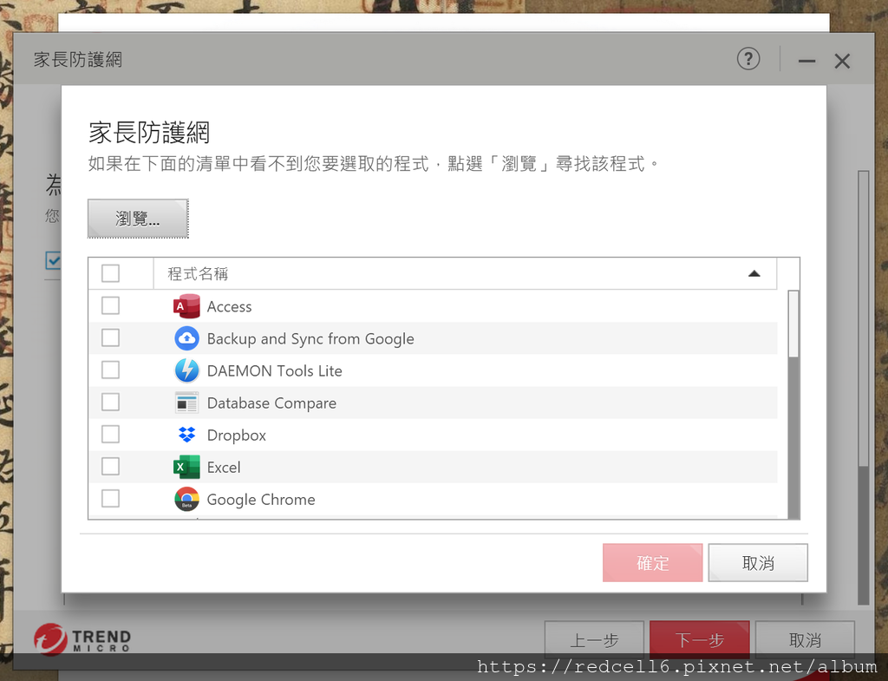888x681 pixels.
Task: Minimize the 家長防護網 window
Action: (x=807, y=61)
